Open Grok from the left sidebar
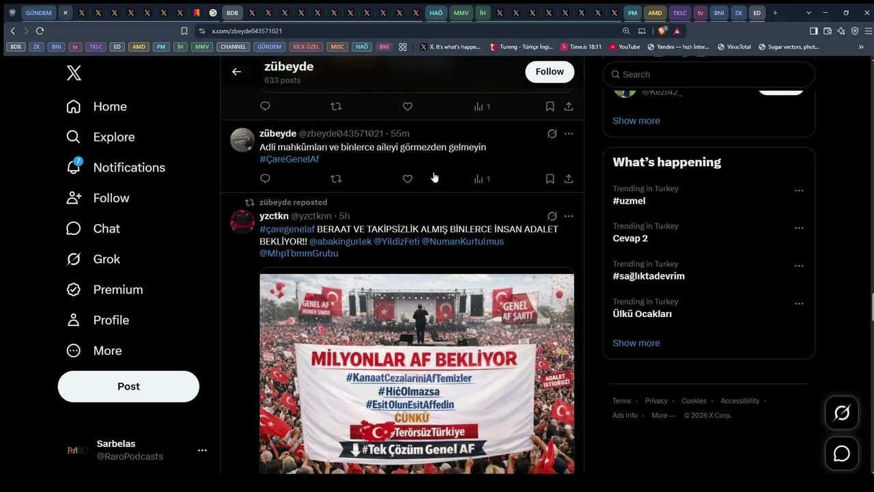This screenshot has height=492, width=874. [93, 259]
